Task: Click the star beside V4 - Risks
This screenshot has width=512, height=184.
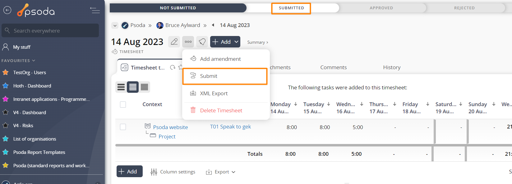Action: click(6, 125)
